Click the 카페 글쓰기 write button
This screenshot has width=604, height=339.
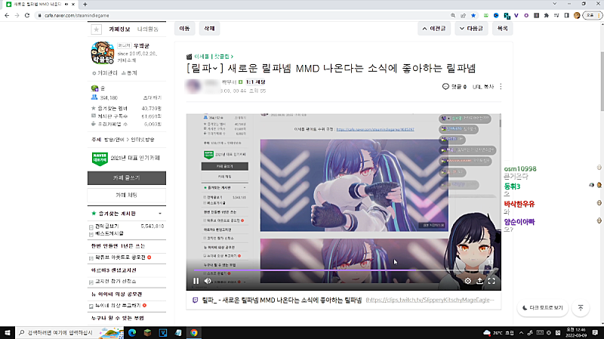tap(127, 178)
